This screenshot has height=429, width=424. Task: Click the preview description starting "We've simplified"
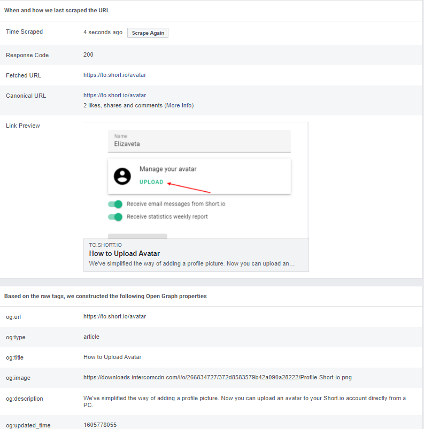click(192, 263)
